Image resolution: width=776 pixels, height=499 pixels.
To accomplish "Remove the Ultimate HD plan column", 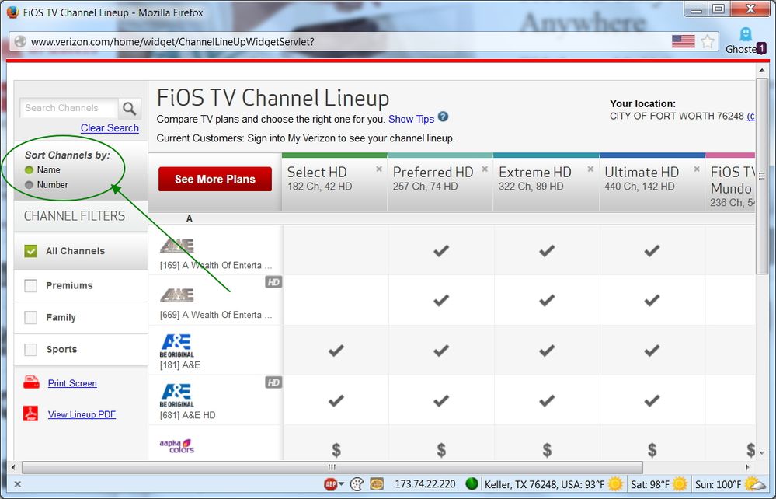I will pos(697,169).
